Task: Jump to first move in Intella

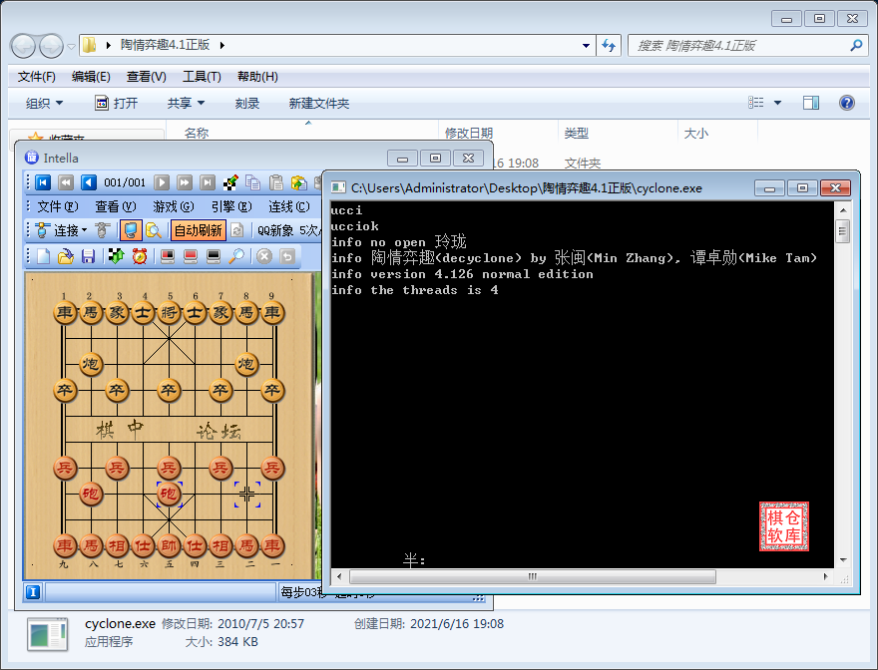Action: coord(43,182)
